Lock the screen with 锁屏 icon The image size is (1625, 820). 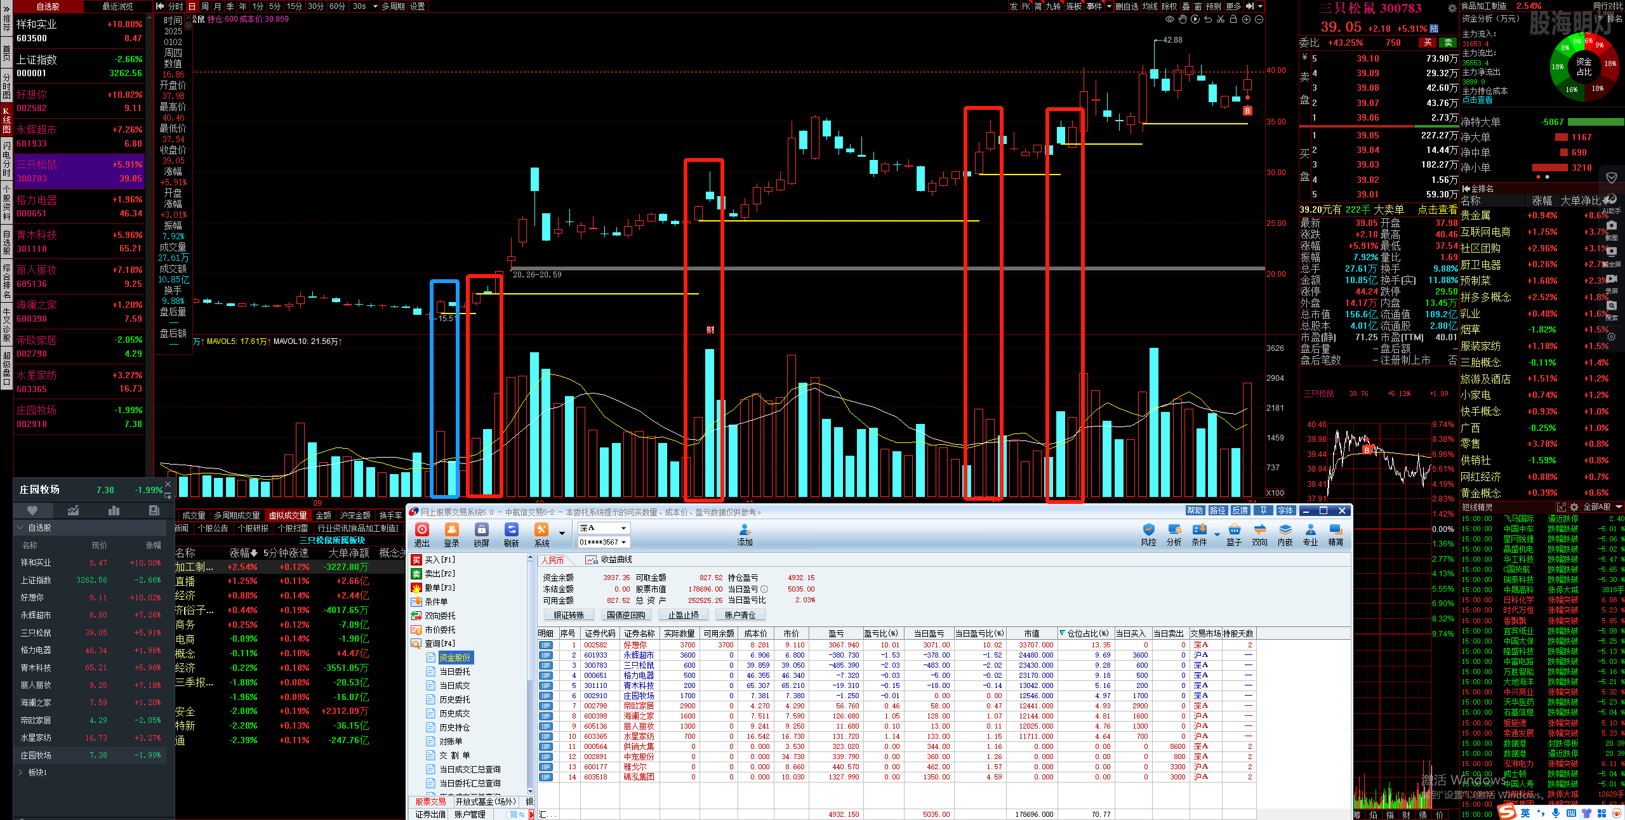[482, 534]
